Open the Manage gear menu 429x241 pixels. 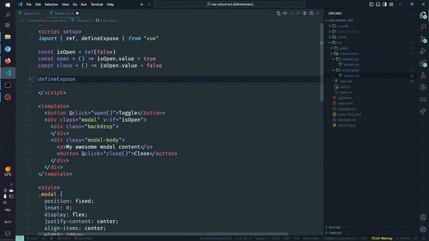[423, 229]
